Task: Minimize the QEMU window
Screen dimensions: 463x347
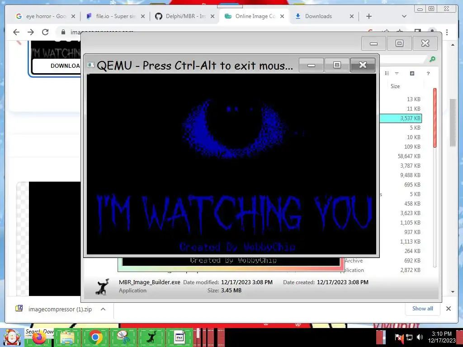Action: pyautogui.click(x=311, y=65)
